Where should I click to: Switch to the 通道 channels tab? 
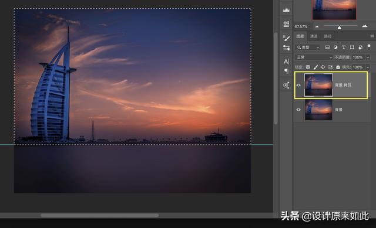point(314,36)
